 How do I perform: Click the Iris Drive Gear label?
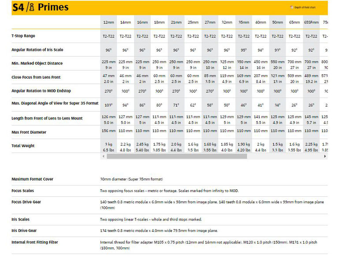point(24,231)
